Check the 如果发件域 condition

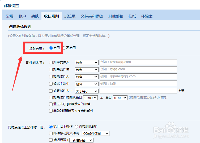[x=51, y=69]
